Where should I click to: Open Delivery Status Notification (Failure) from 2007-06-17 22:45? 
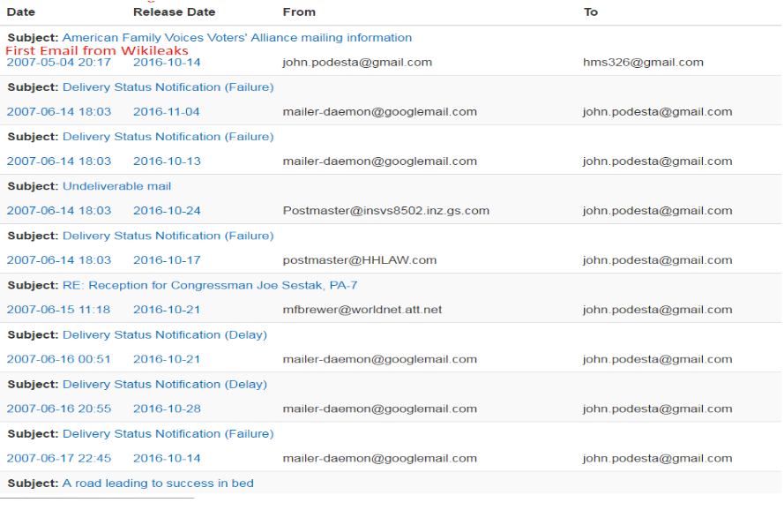pos(168,434)
